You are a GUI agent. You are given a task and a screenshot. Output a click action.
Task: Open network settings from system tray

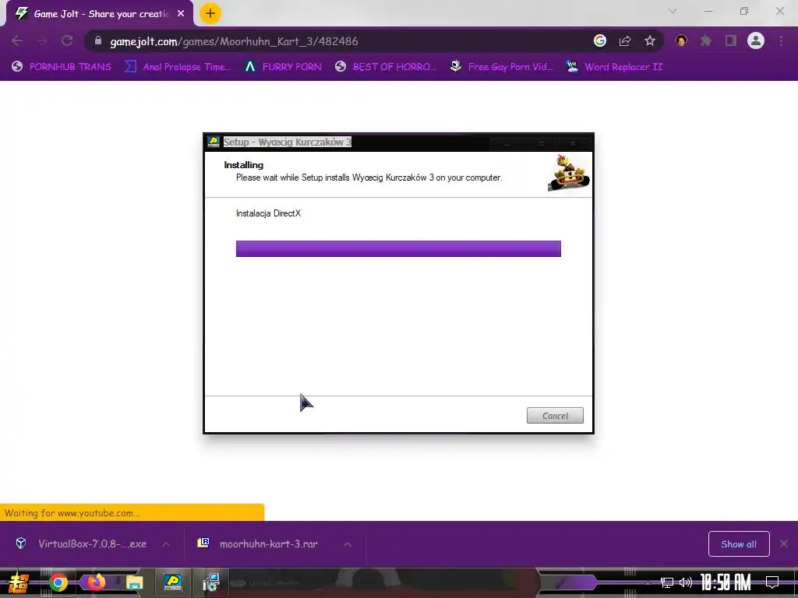click(667, 582)
